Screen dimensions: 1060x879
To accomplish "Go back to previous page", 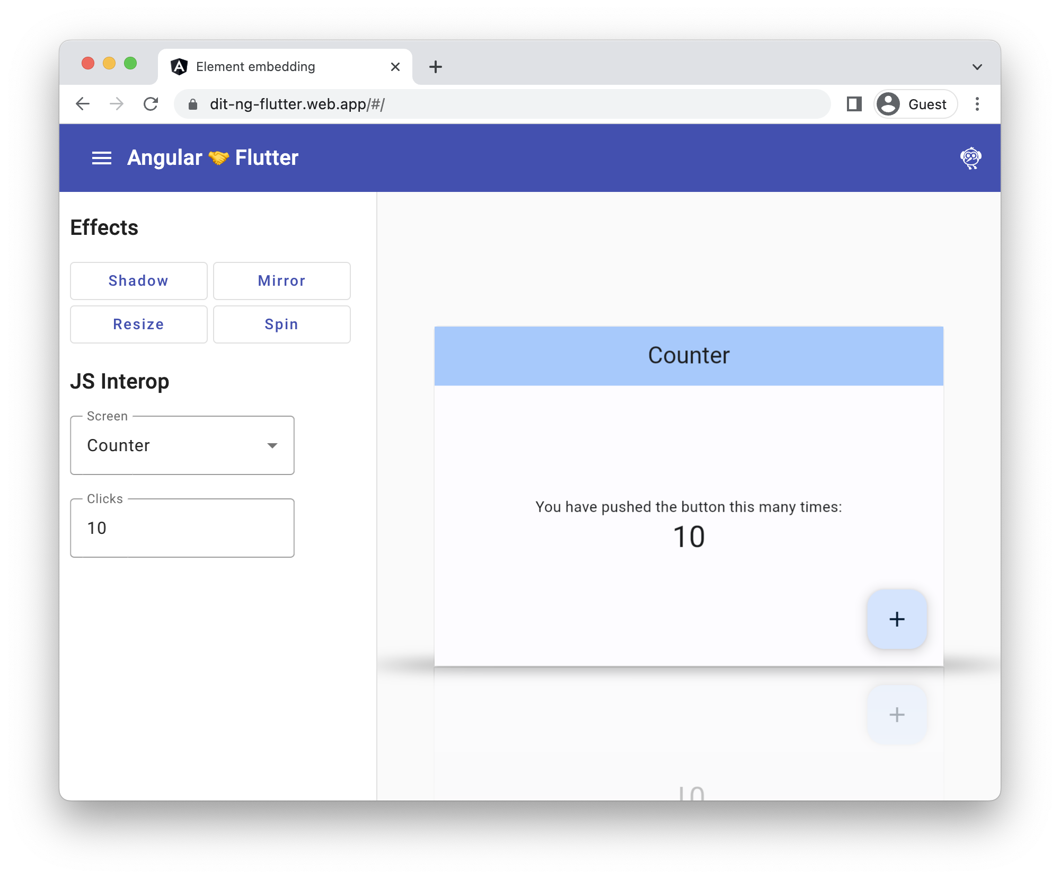I will (83, 104).
